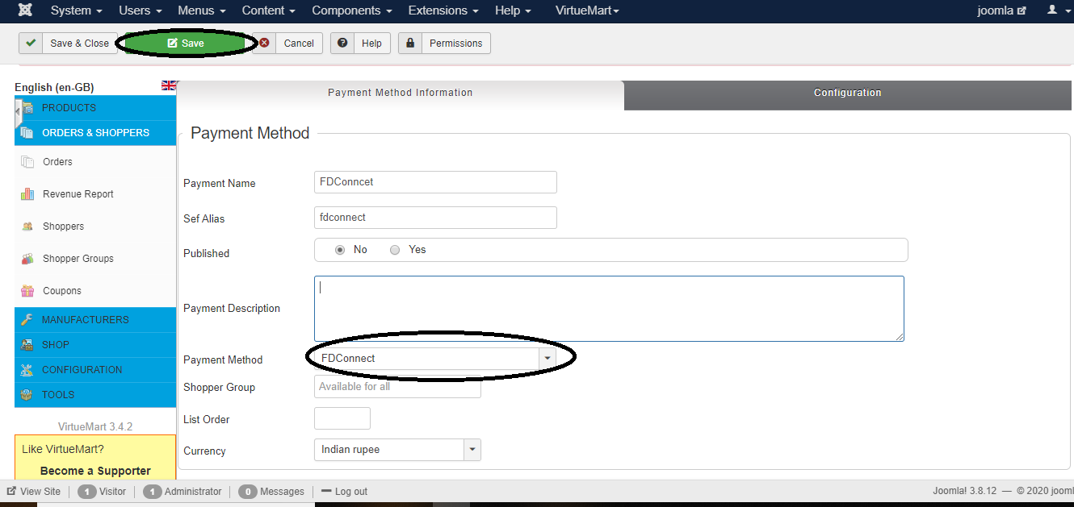Switch to the Configuration tab
The height and width of the screenshot is (507, 1074).
(x=847, y=94)
